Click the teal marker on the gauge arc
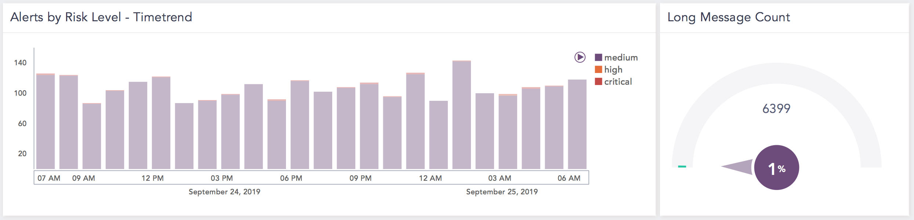Screen dimensions: 914x220 point(682,166)
